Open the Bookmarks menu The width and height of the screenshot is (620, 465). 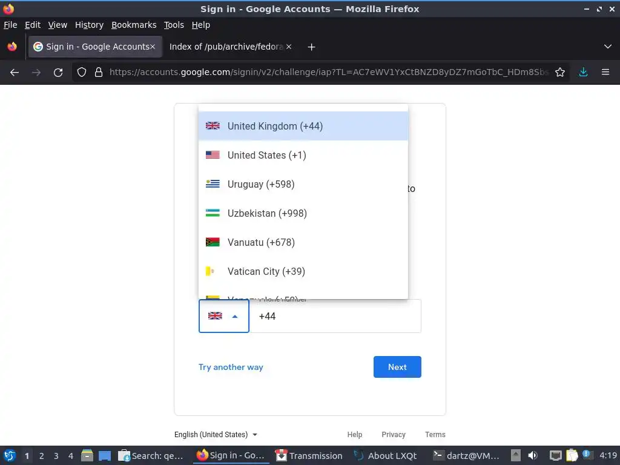pos(134,25)
